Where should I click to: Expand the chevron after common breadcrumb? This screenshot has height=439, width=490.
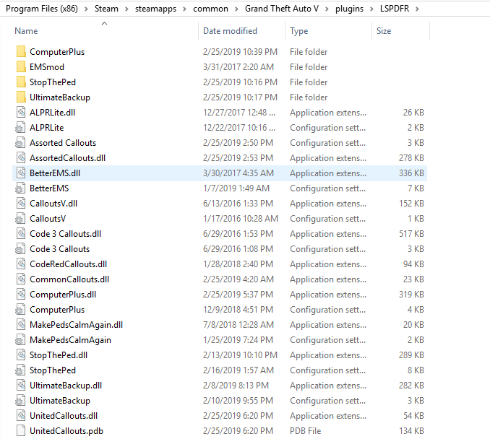[236, 9]
